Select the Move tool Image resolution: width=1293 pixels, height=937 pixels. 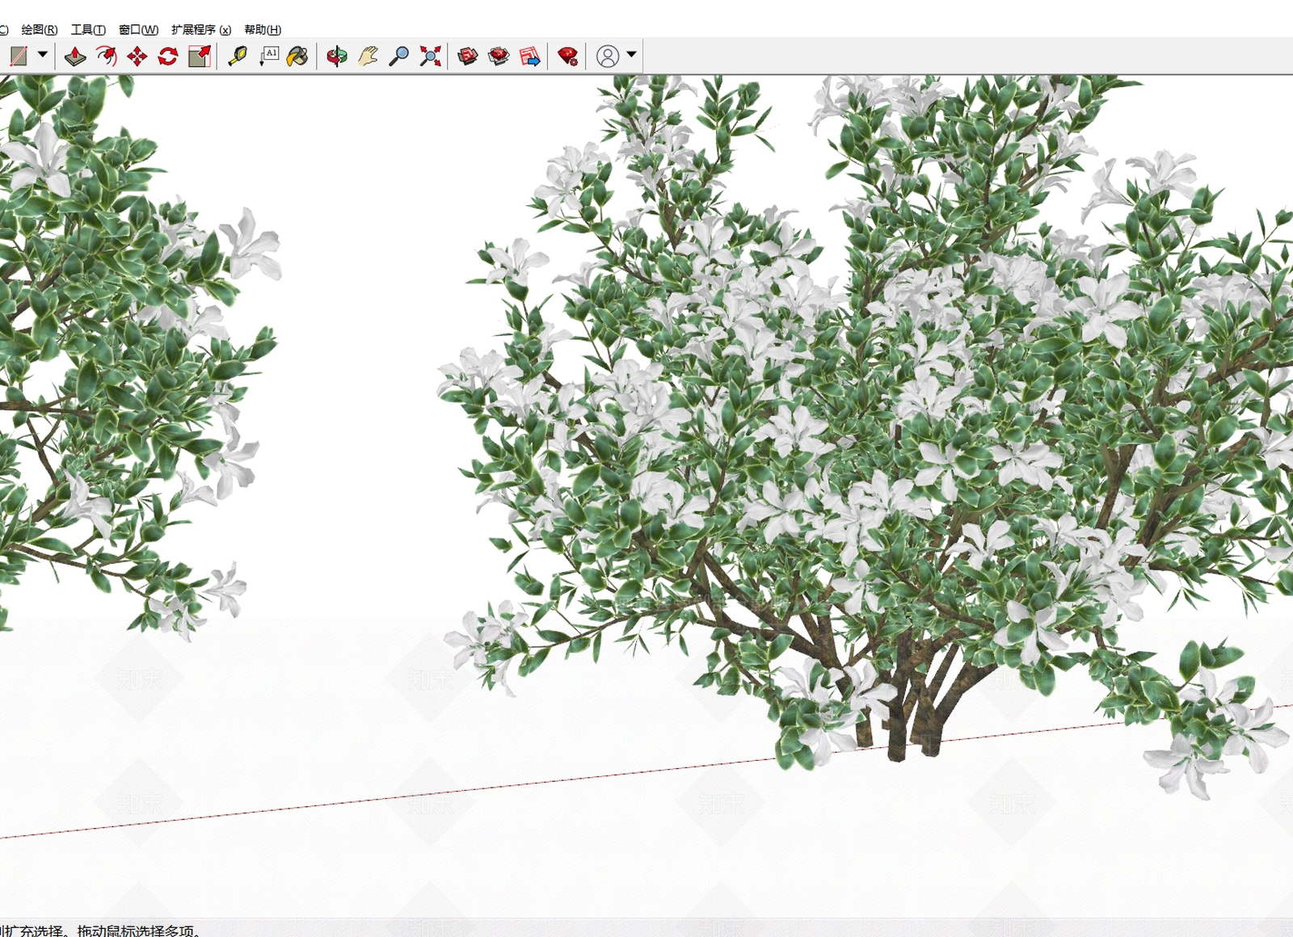[137, 56]
